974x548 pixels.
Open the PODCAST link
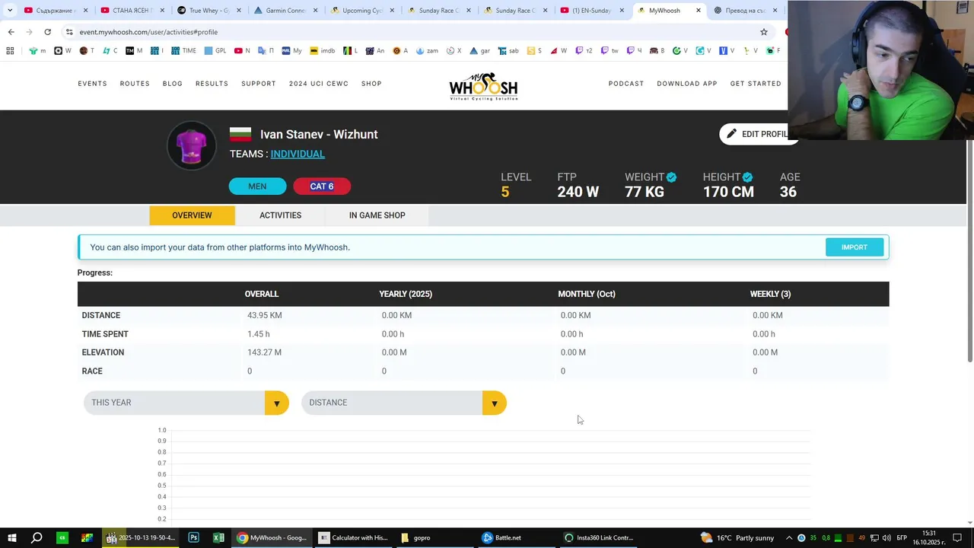pos(626,84)
